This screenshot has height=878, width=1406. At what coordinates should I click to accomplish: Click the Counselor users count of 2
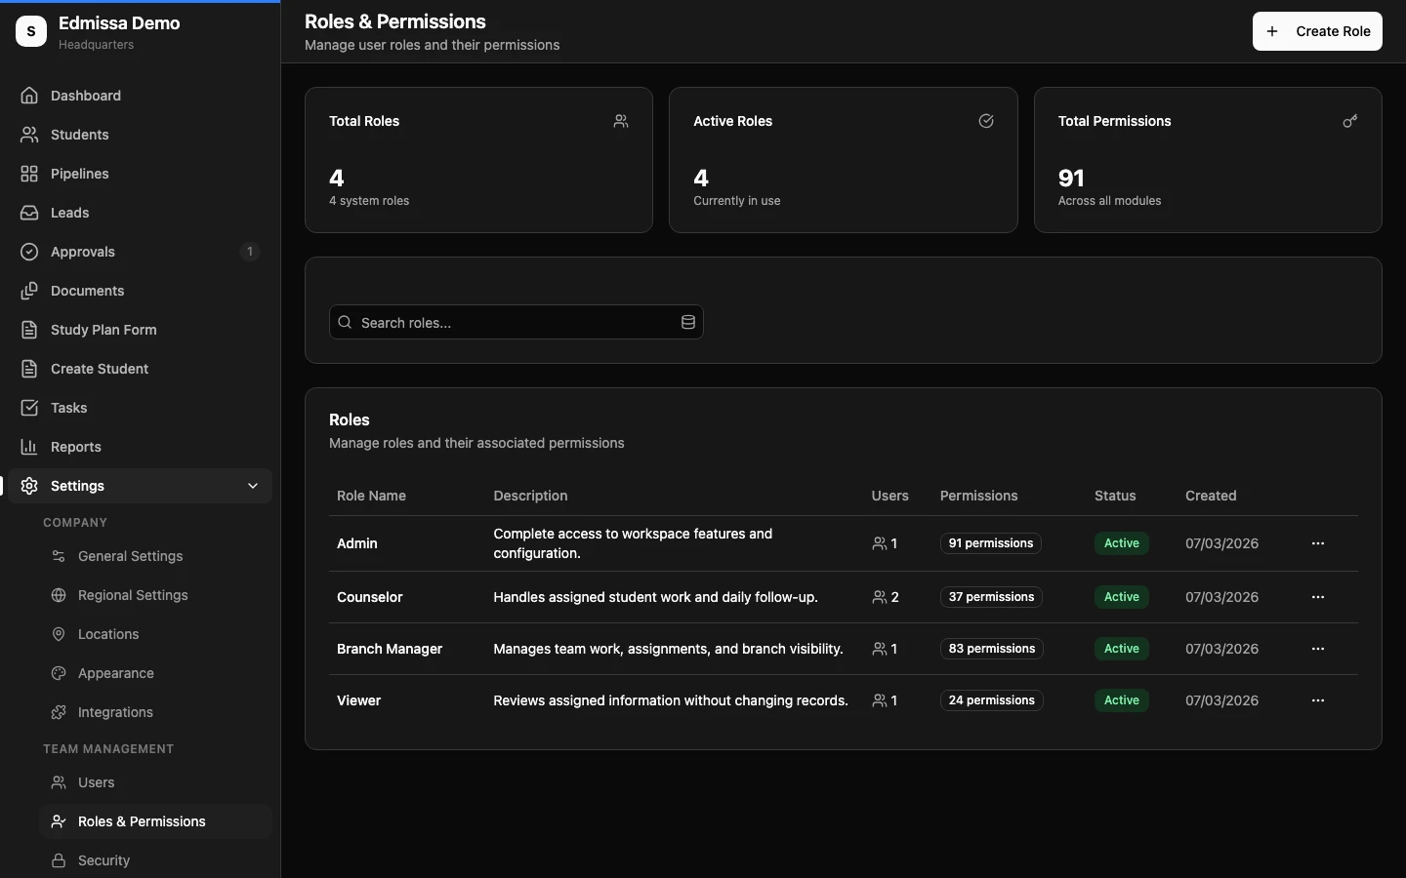coord(886,597)
